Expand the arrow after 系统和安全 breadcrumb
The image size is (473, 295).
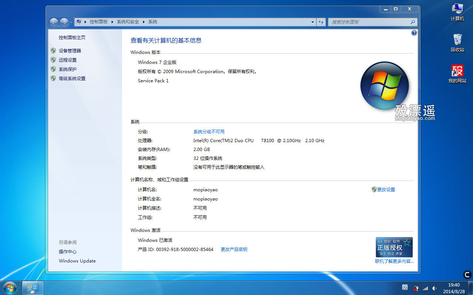pyautogui.click(x=144, y=22)
